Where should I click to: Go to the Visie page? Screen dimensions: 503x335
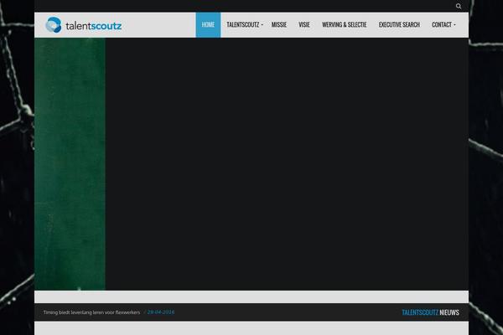pos(304,24)
